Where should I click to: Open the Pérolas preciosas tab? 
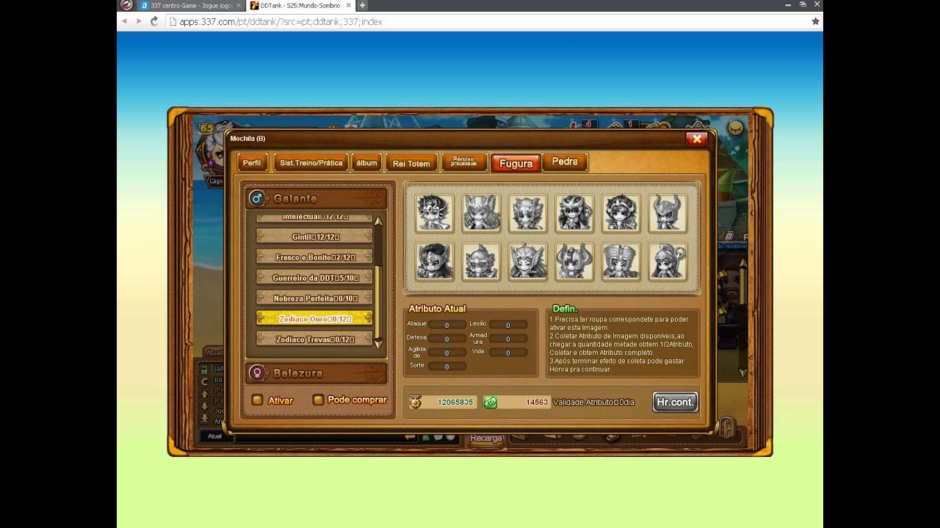coord(464,162)
